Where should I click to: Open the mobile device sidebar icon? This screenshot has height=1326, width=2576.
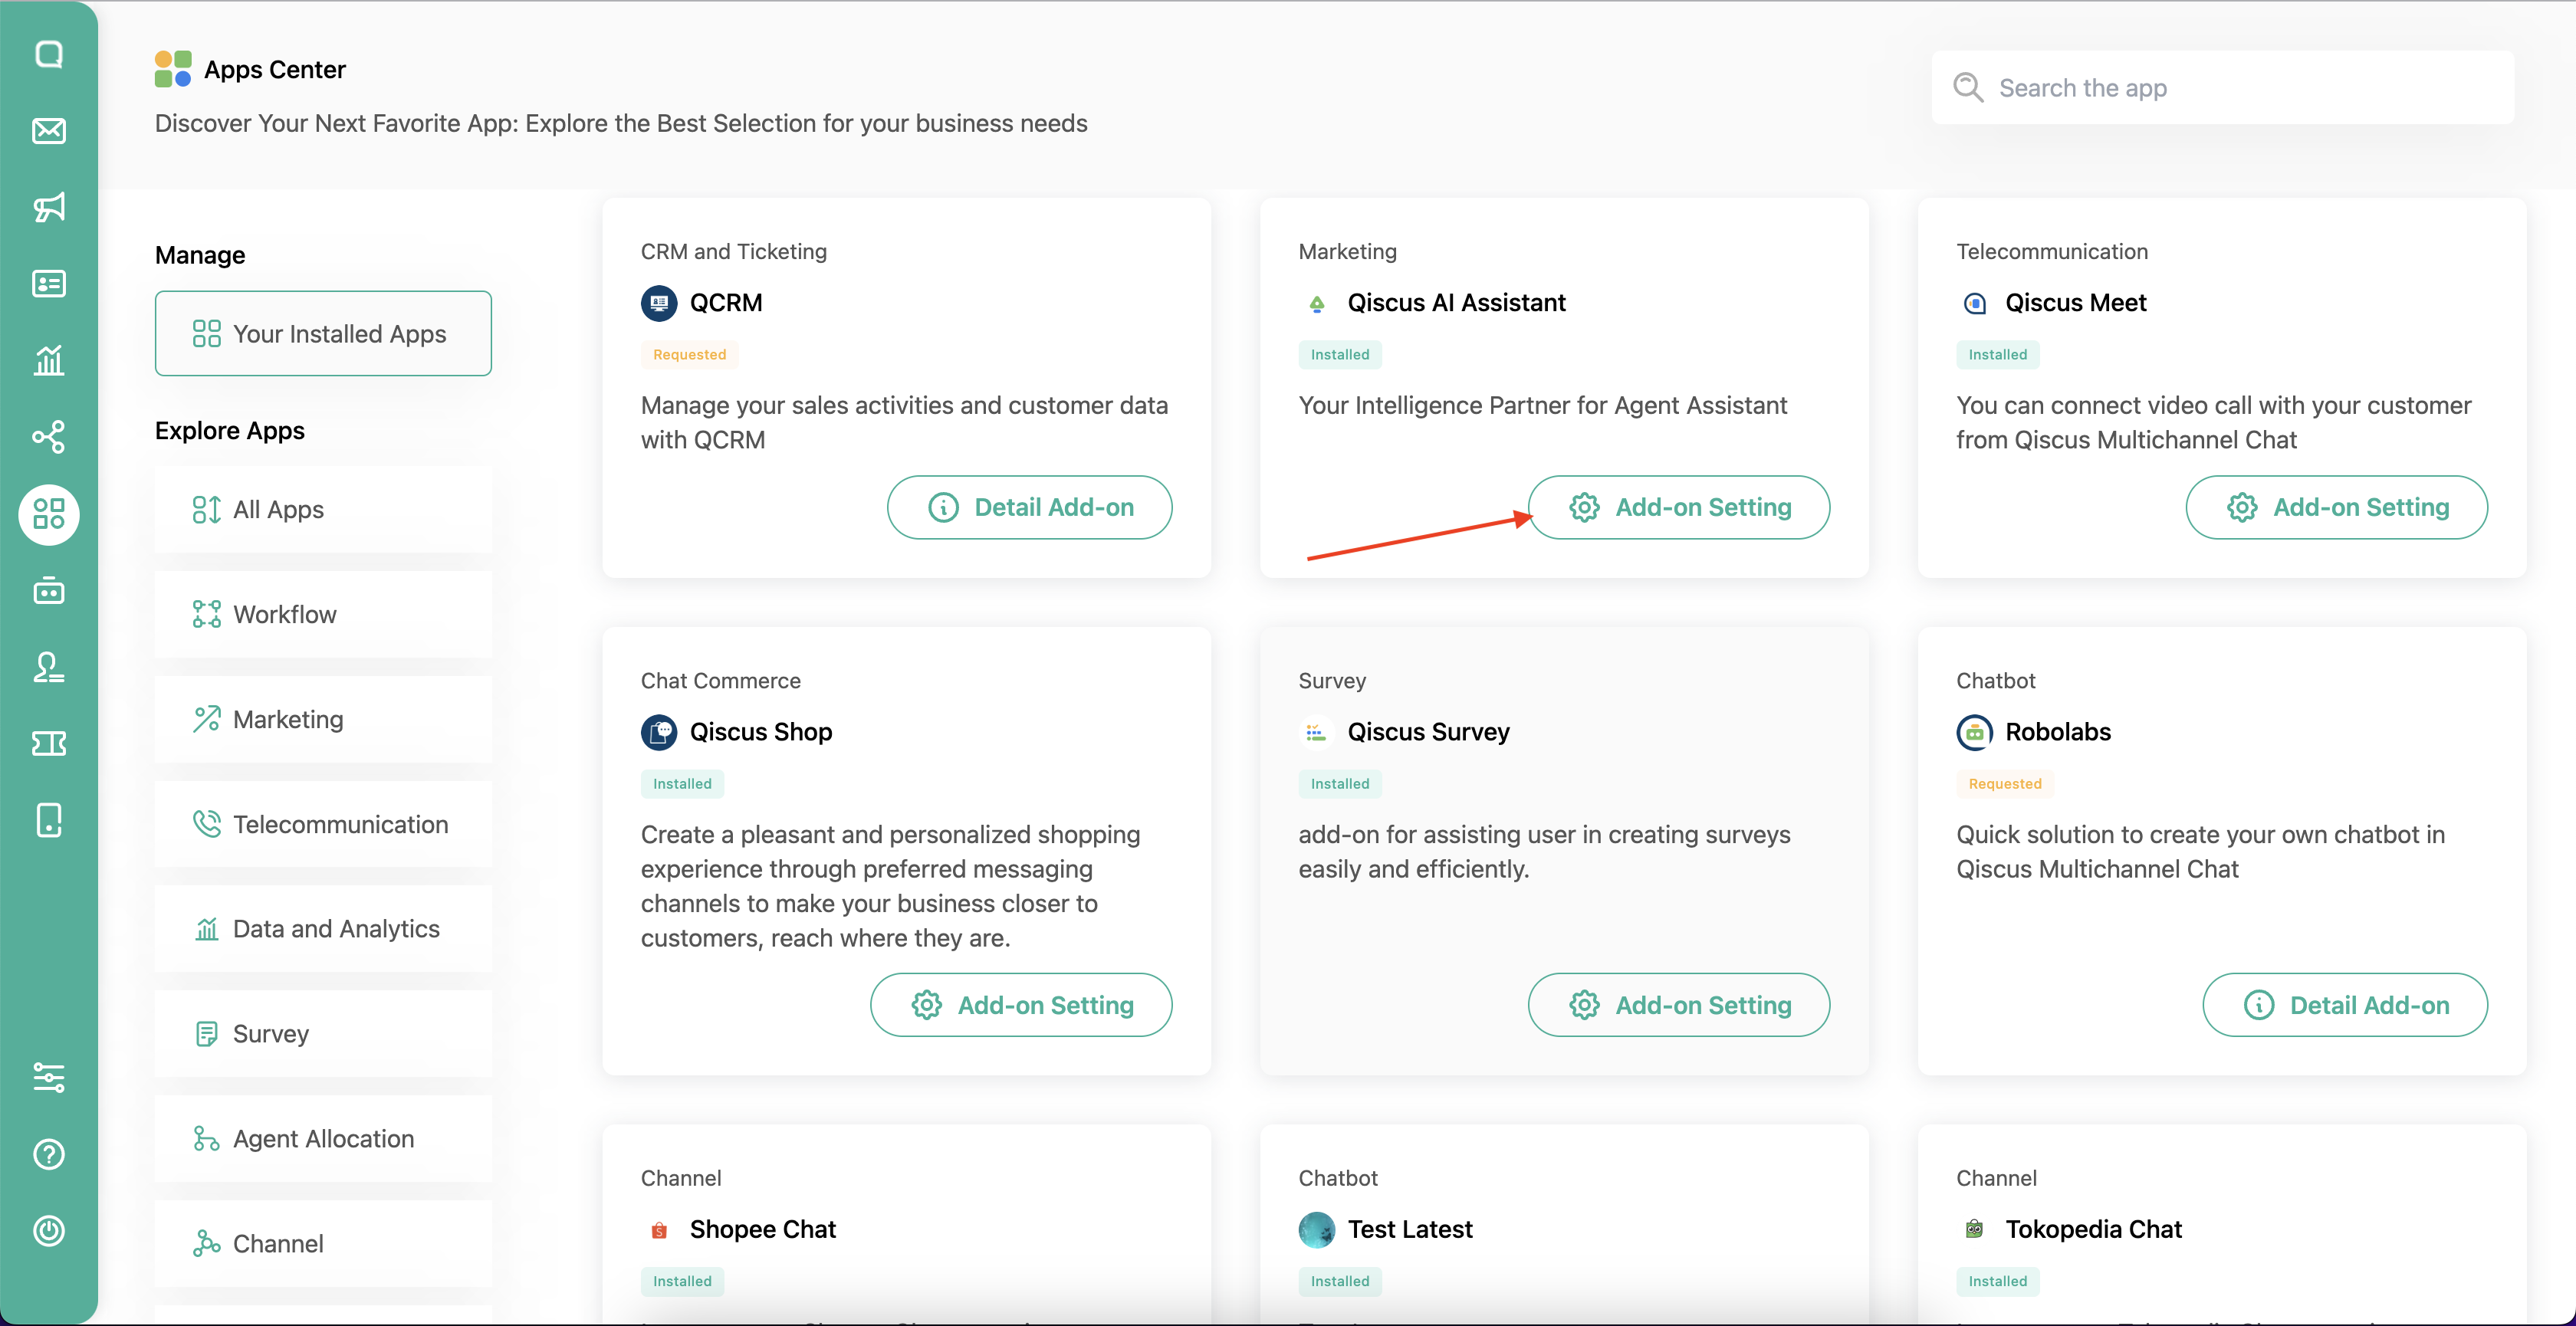pyautogui.click(x=49, y=820)
